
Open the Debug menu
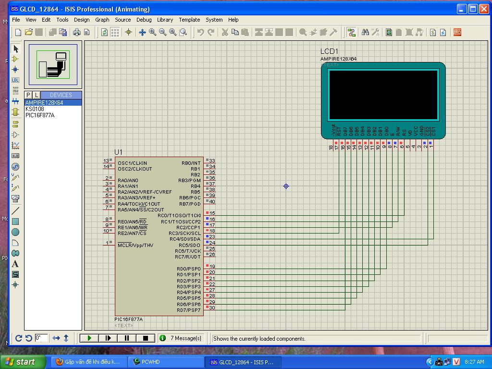144,20
